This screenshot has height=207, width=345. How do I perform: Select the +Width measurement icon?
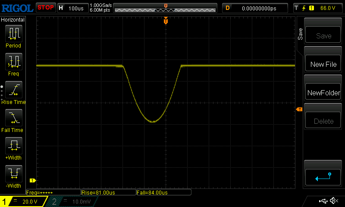click(x=14, y=145)
